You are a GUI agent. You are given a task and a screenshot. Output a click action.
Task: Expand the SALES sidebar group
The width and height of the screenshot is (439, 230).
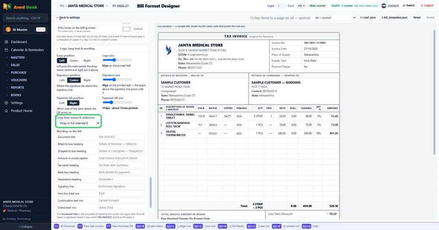tap(15, 65)
